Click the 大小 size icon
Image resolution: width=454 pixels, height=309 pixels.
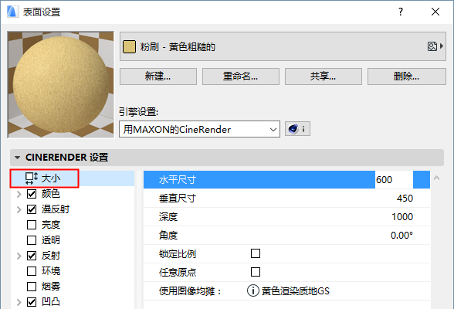(31, 178)
